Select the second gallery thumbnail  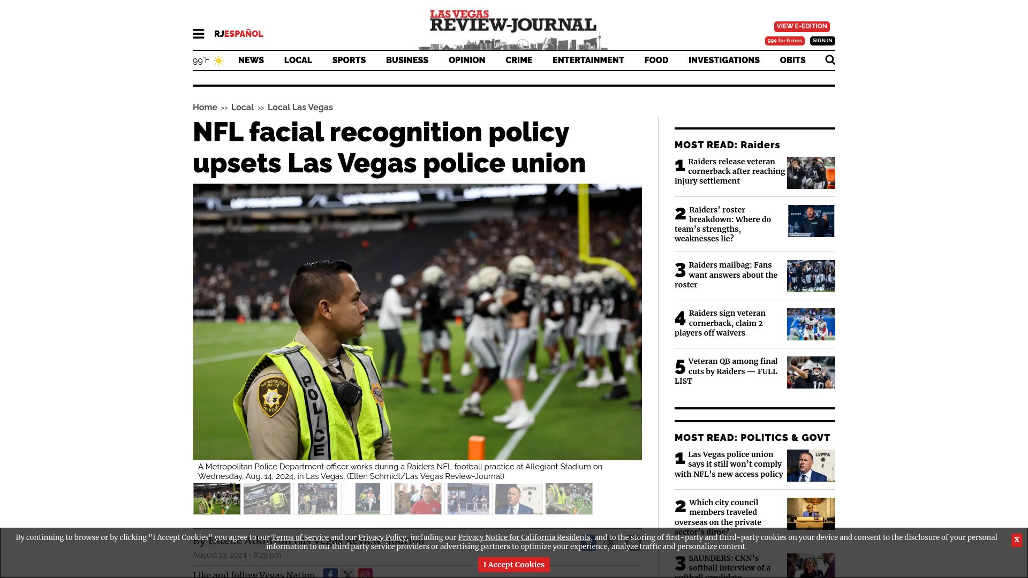267,499
